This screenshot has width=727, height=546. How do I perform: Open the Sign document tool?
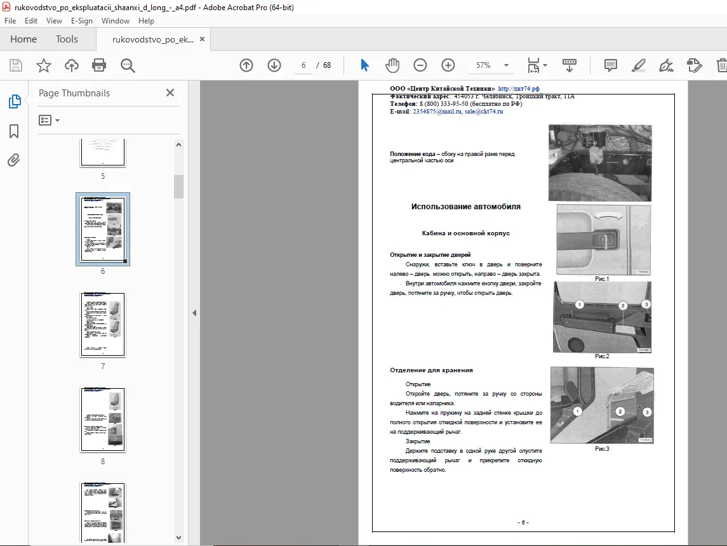[666, 65]
